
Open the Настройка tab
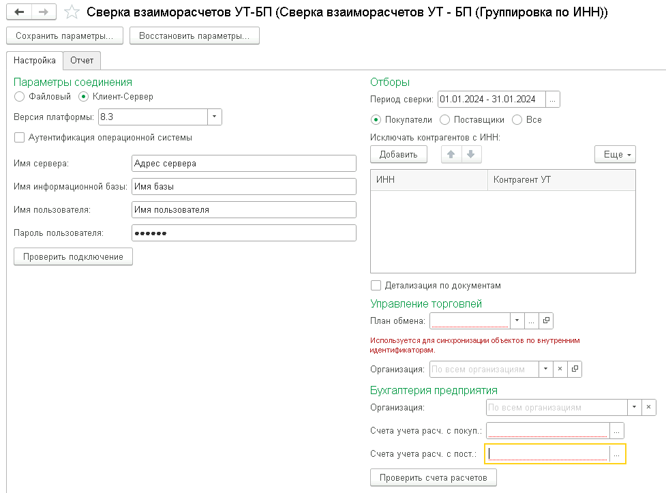coord(35,60)
